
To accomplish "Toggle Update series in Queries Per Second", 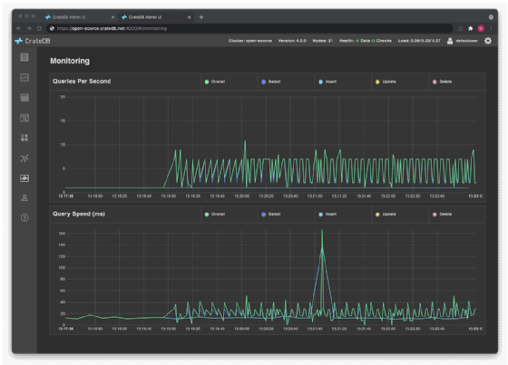I will click(x=386, y=82).
